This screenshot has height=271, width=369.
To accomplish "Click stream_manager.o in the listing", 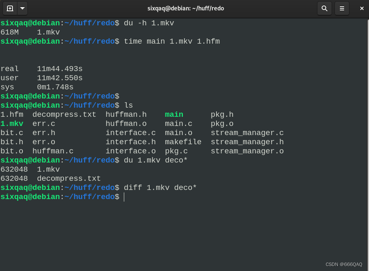I will click(x=247, y=151).
